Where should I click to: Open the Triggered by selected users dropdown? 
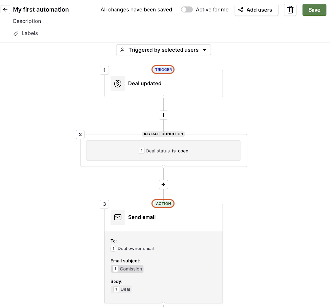coord(163,50)
